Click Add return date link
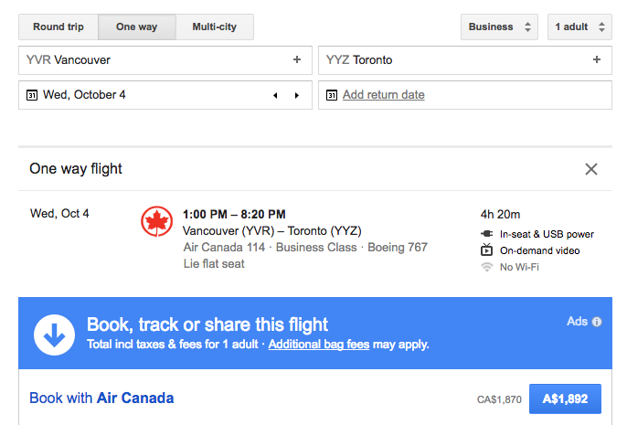627x425 pixels. click(384, 95)
